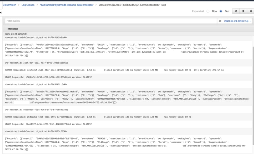Click the MODIFY event Records log entry
Viewport: 254px width, 154px height.
tap(127, 97)
